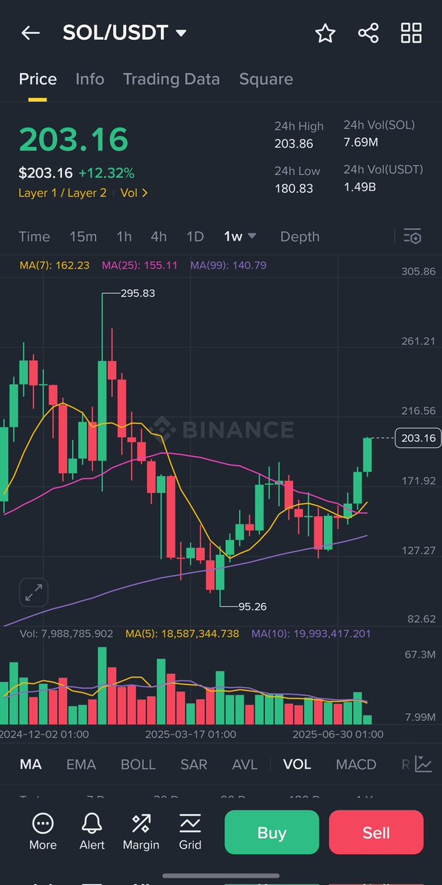Tap Vol: 7,988,785.902 readout
This screenshot has width=442, height=885.
(66, 634)
